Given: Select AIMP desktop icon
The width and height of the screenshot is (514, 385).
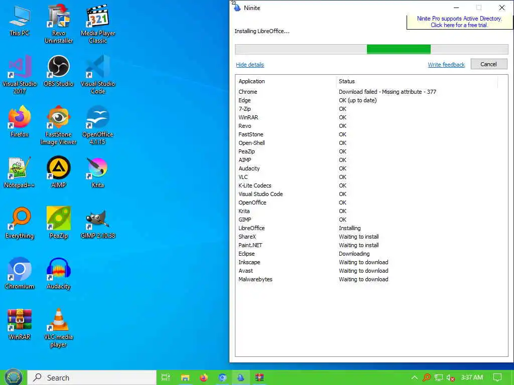Looking at the screenshot, I should coord(59,172).
